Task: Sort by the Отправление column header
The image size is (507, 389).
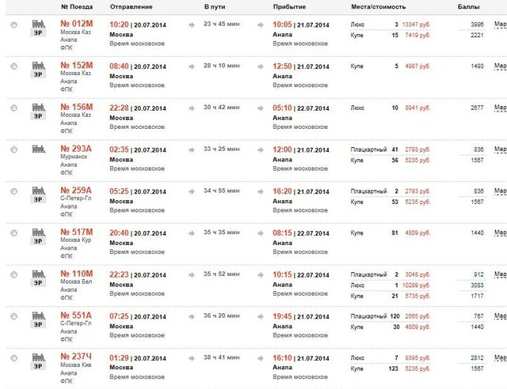Action: [x=132, y=7]
